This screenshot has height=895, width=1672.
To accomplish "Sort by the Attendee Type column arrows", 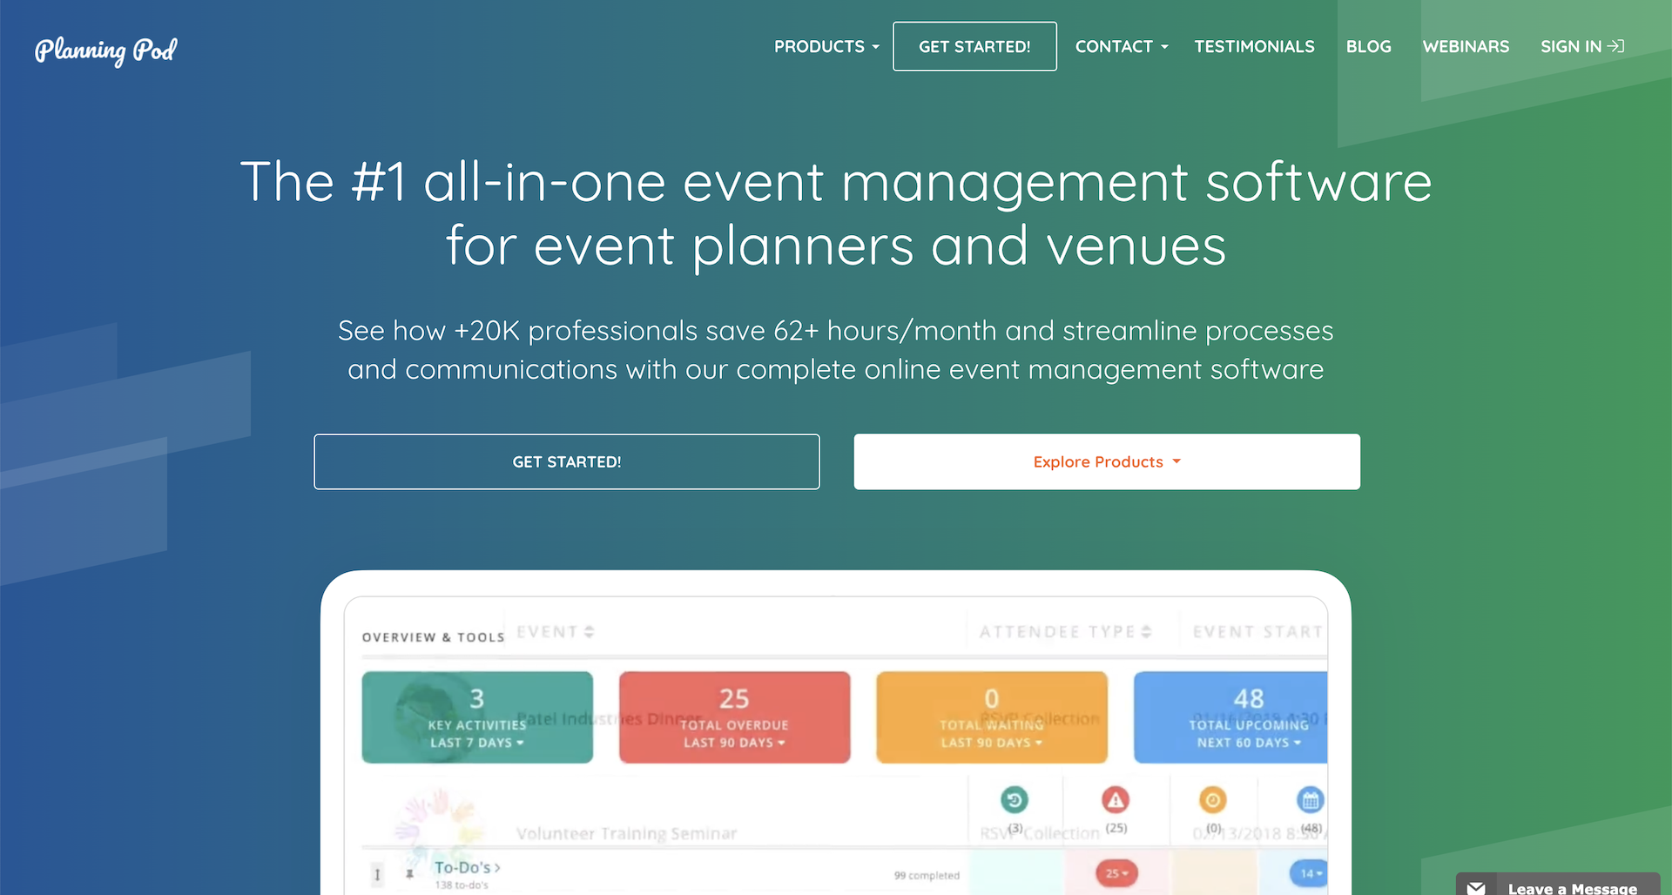I will 1146,632.
